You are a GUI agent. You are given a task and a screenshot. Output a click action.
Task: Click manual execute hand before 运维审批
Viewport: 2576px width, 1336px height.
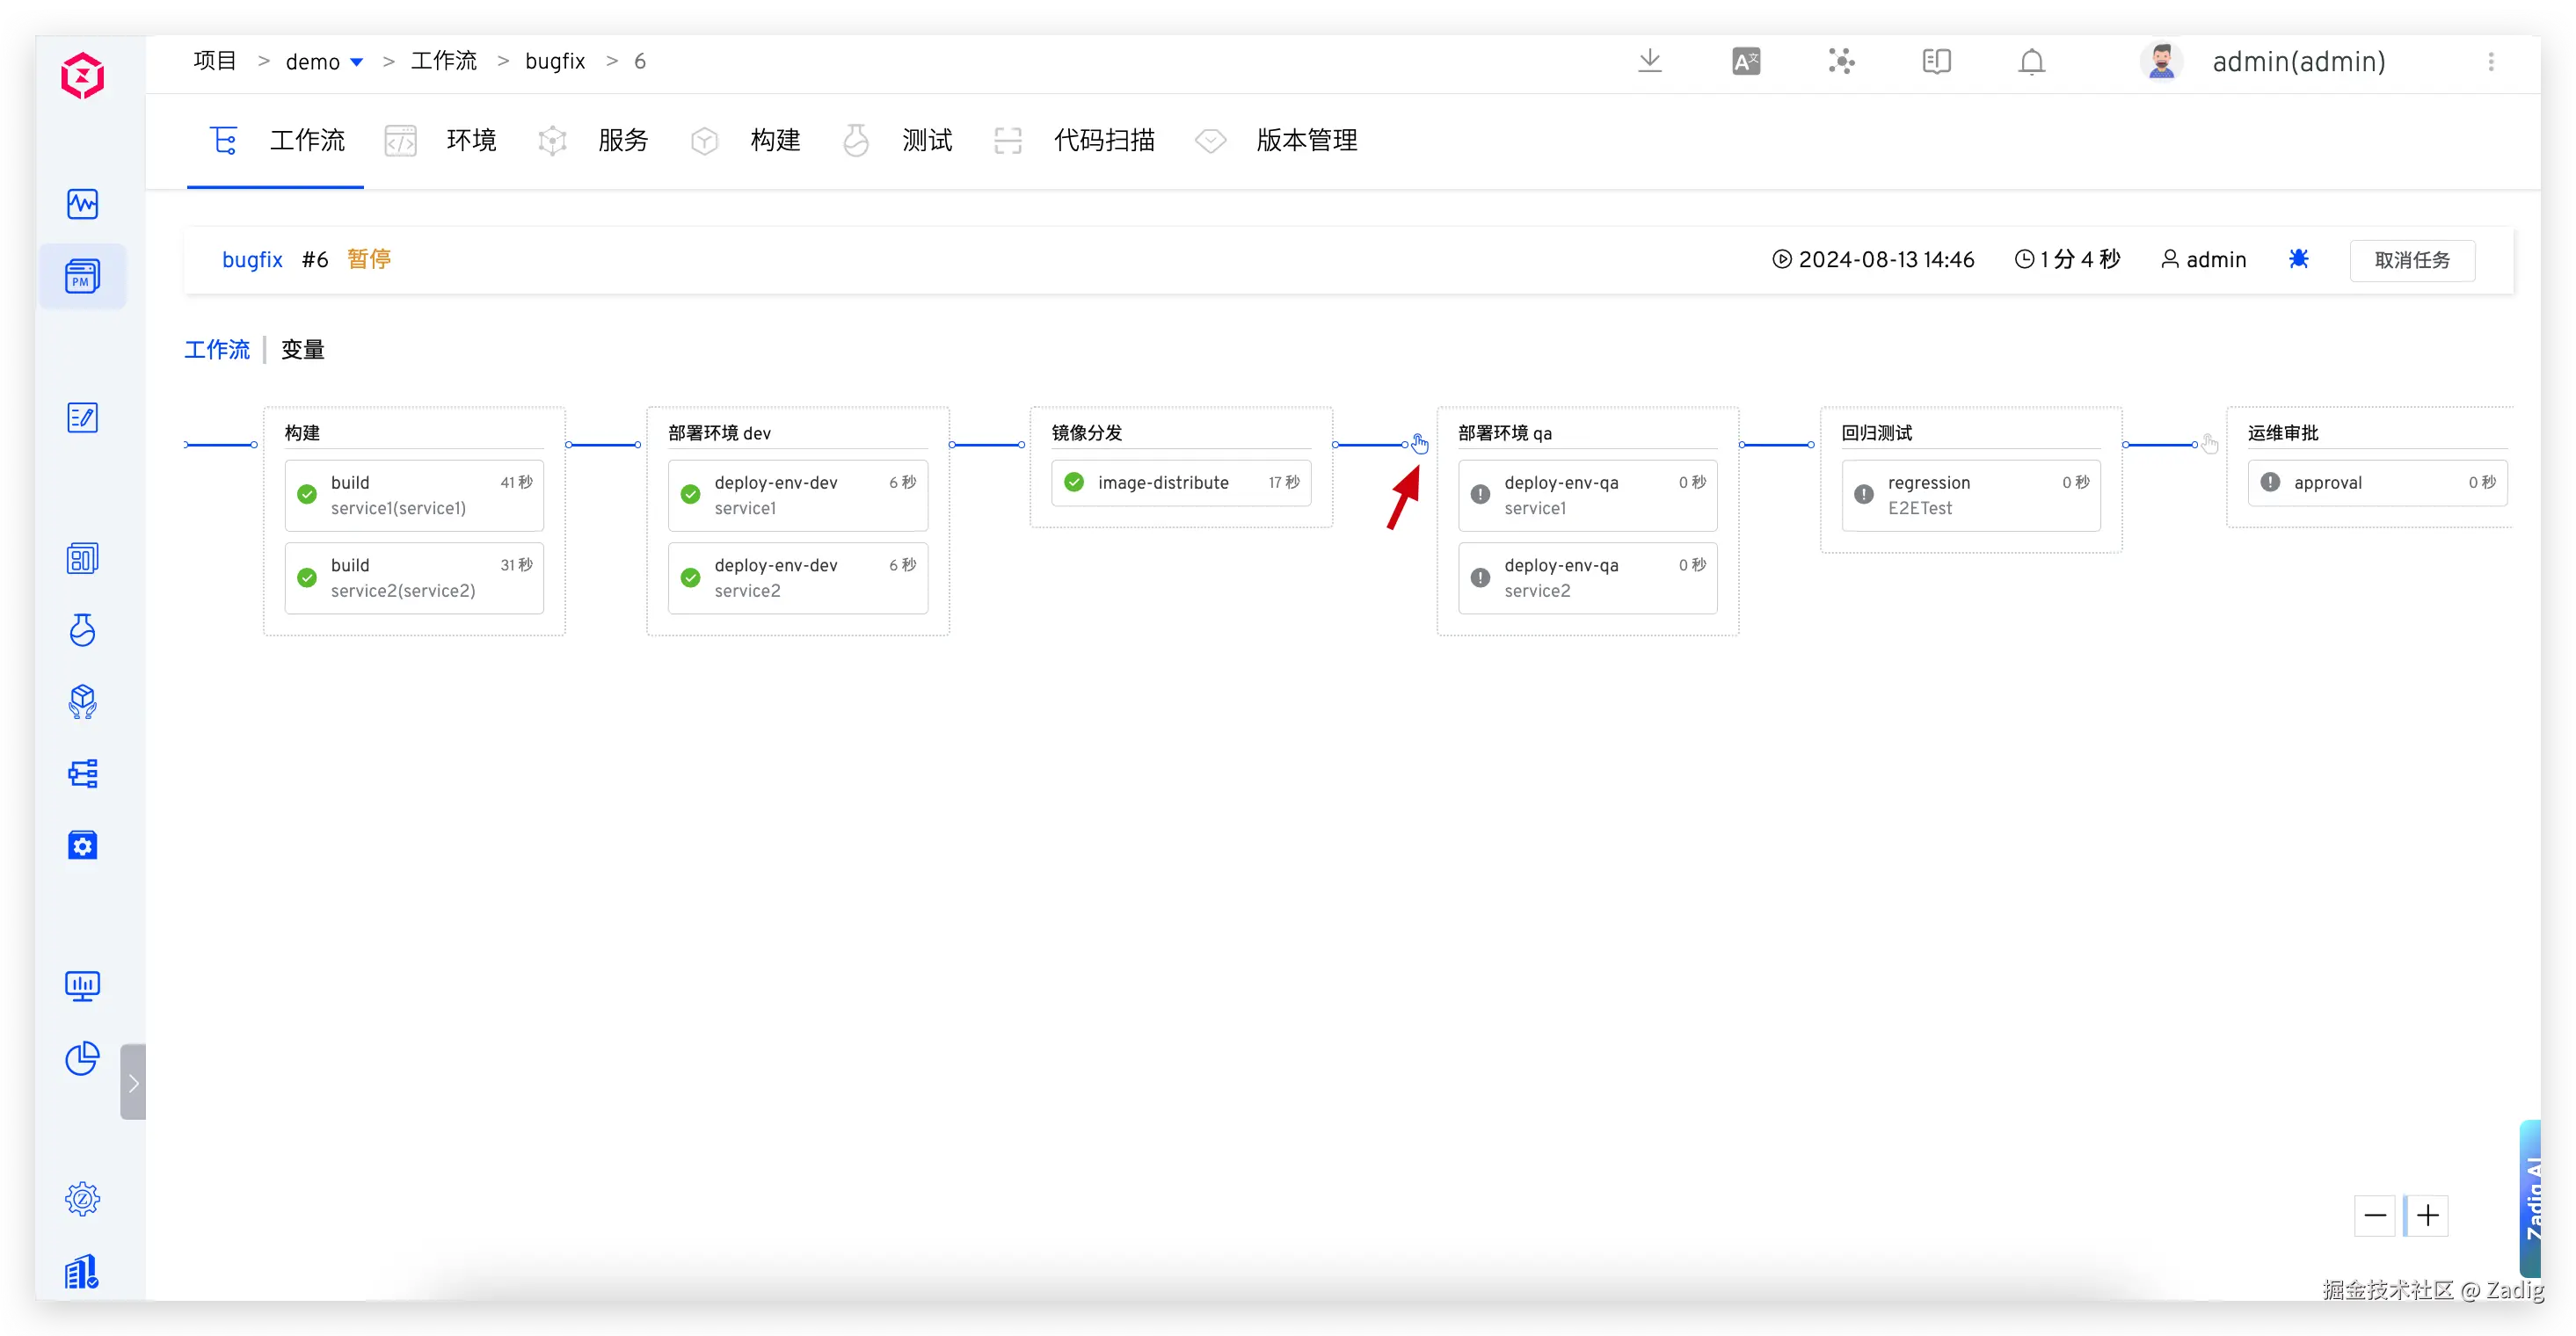click(2210, 444)
